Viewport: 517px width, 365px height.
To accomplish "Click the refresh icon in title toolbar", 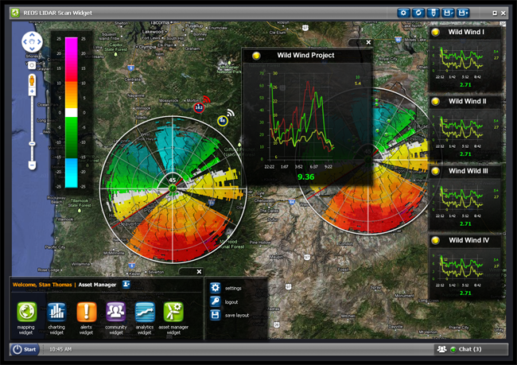I will [418, 13].
